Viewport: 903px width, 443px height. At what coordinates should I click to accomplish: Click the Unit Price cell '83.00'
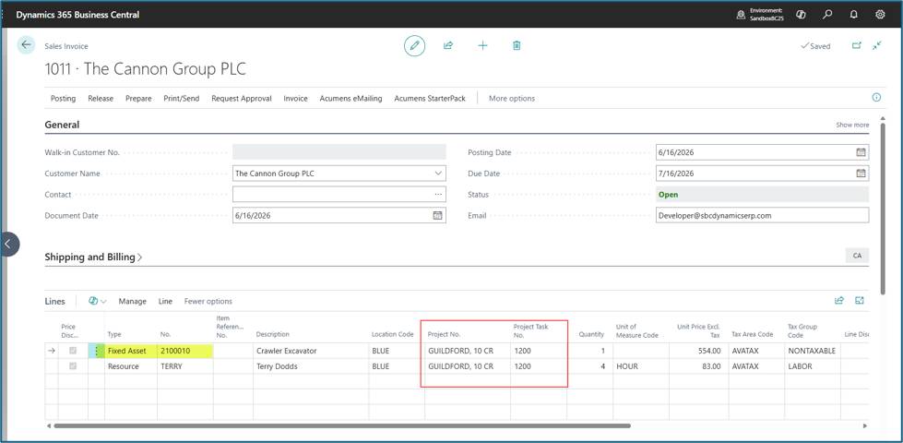pos(698,365)
